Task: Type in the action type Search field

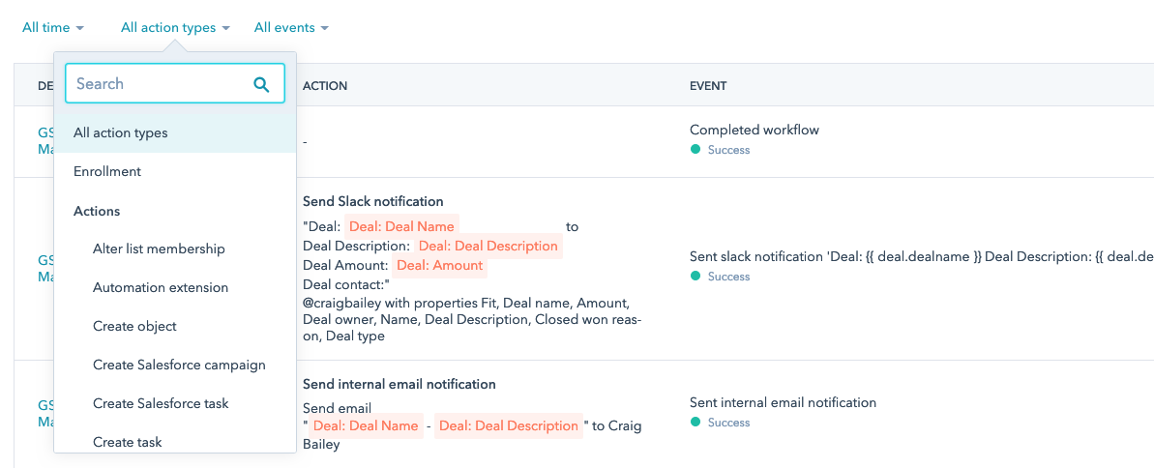Action: point(160,84)
